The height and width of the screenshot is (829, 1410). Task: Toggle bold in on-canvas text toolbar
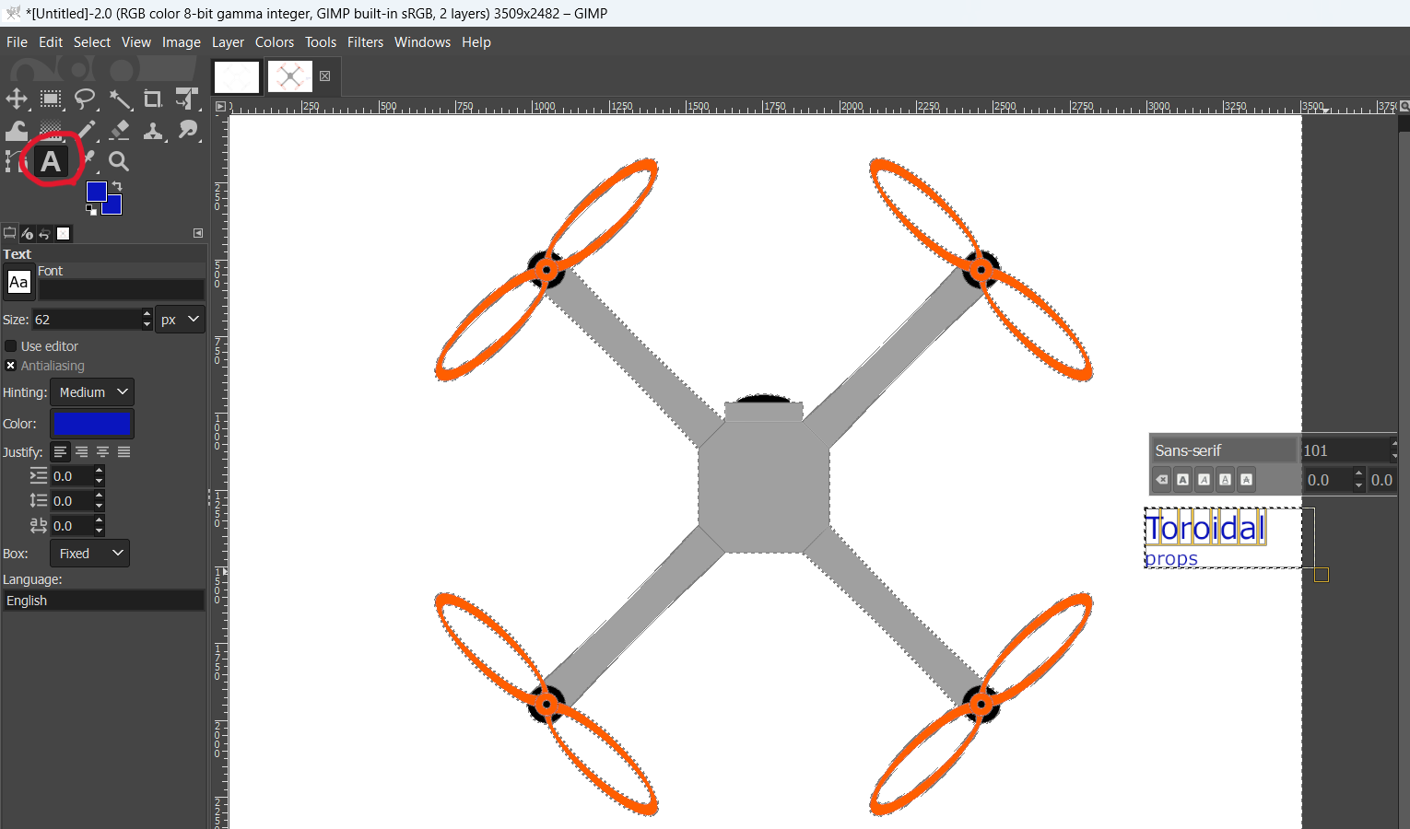tap(1183, 479)
